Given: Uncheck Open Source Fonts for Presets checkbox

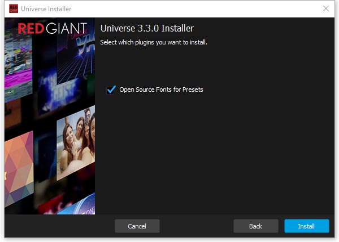Looking at the screenshot, I should tap(111, 89).
